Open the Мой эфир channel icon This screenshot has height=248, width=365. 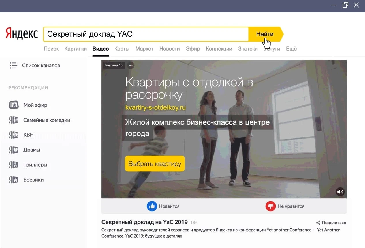[13, 105]
